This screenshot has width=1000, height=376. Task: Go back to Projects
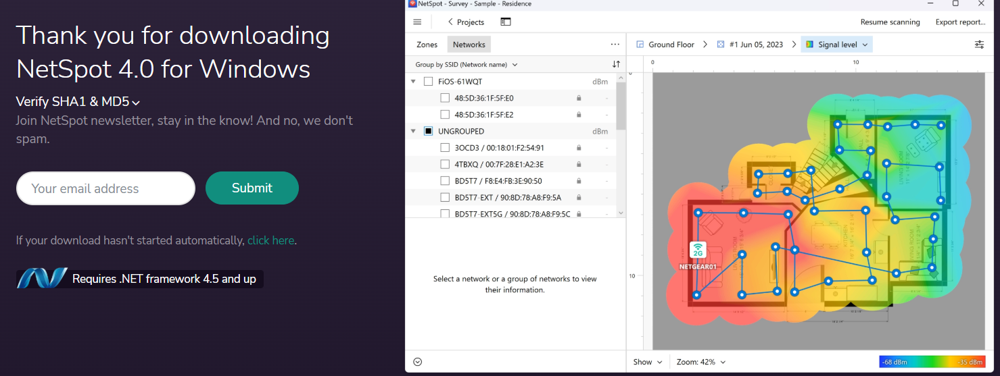click(466, 22)
